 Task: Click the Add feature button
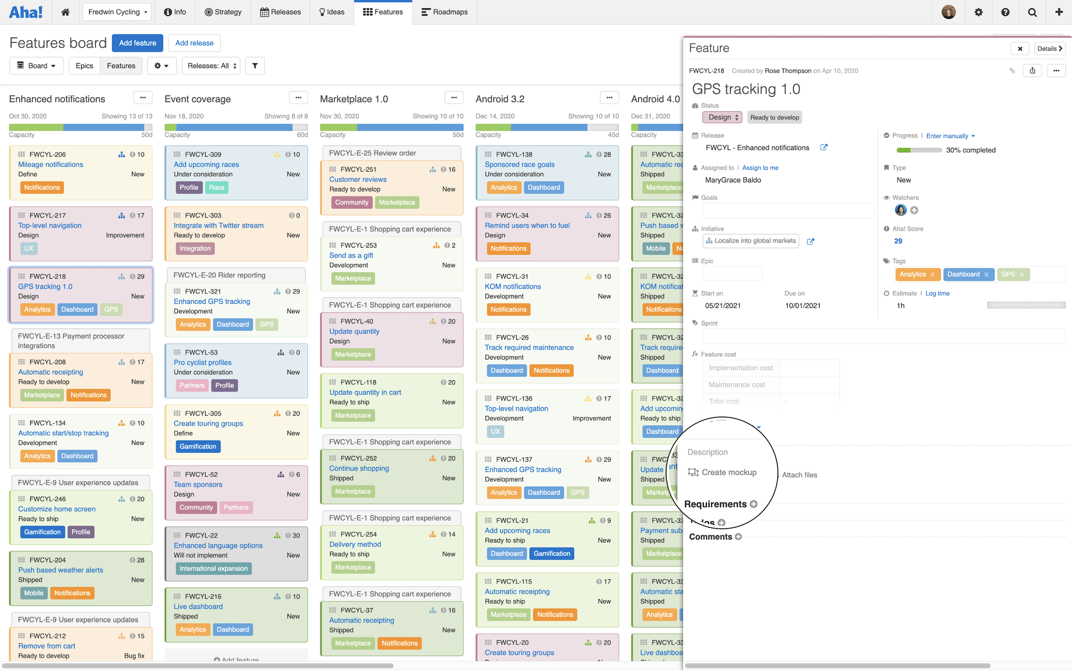point(137,43)
